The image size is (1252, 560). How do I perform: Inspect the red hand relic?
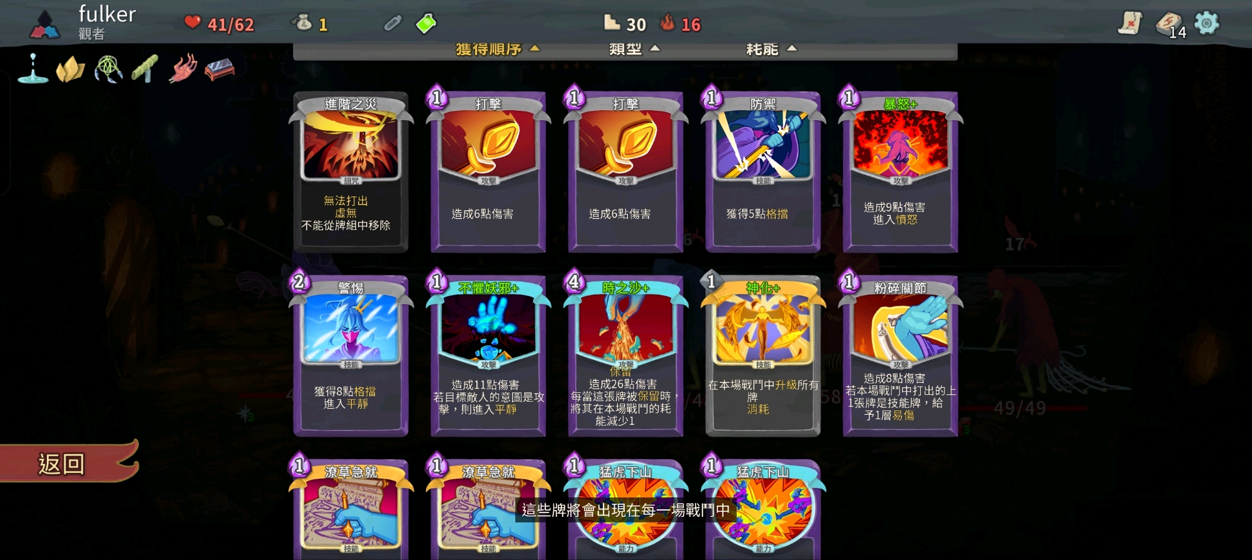(183, 68)
